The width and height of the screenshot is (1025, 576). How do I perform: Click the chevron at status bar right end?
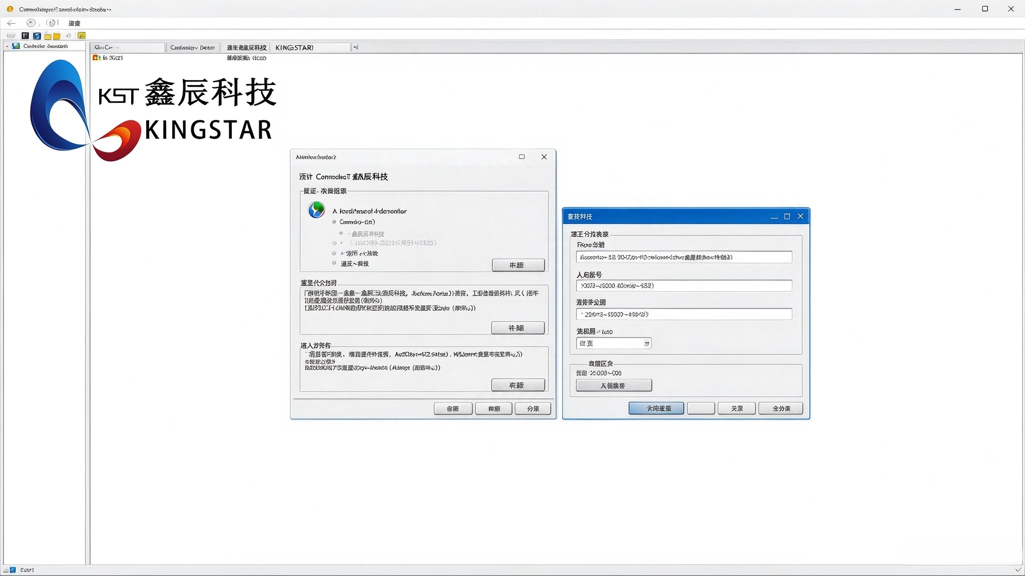click(1018, 570)
